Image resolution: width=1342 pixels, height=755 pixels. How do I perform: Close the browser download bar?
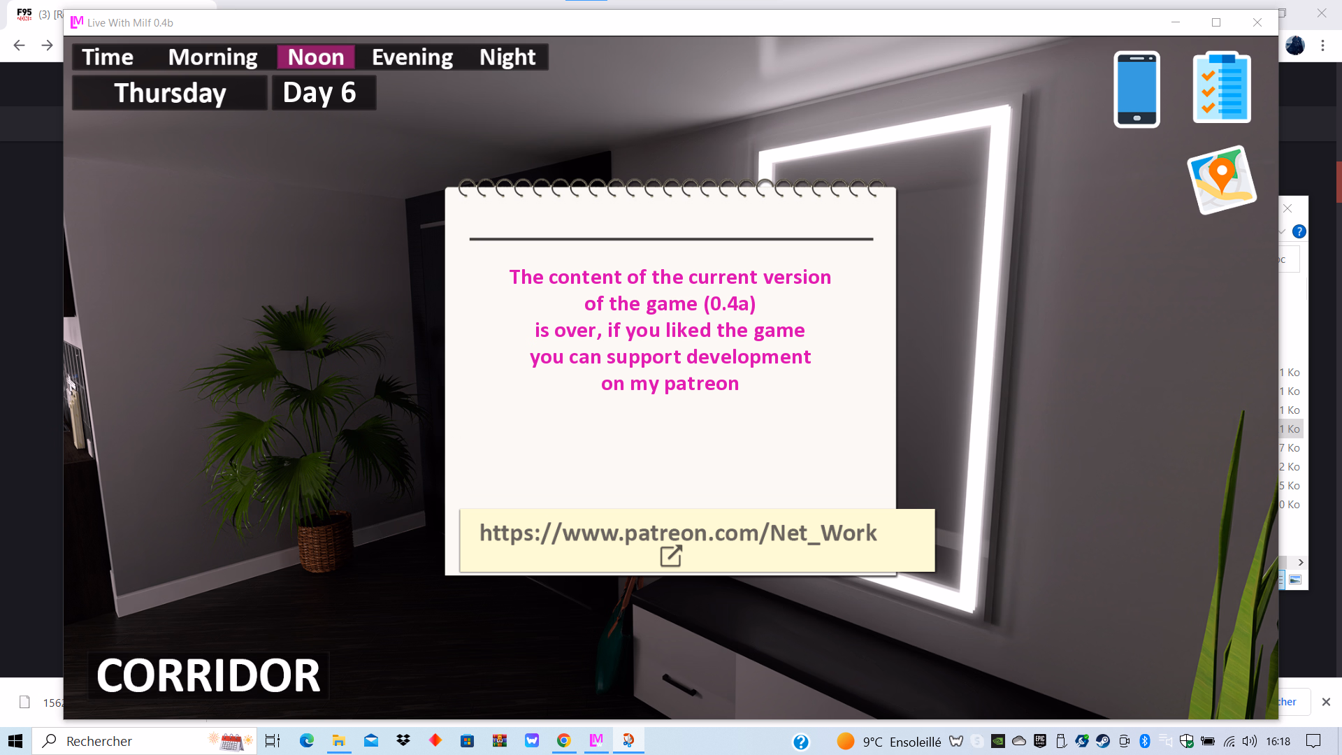point(1326,702)
